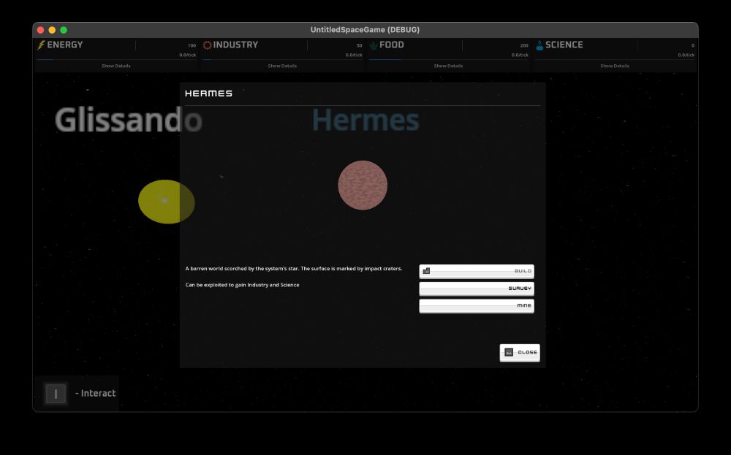Viewport: 731px width, 455px height.
Task: Click the HERMES panel title
Action: pos(208,93)
